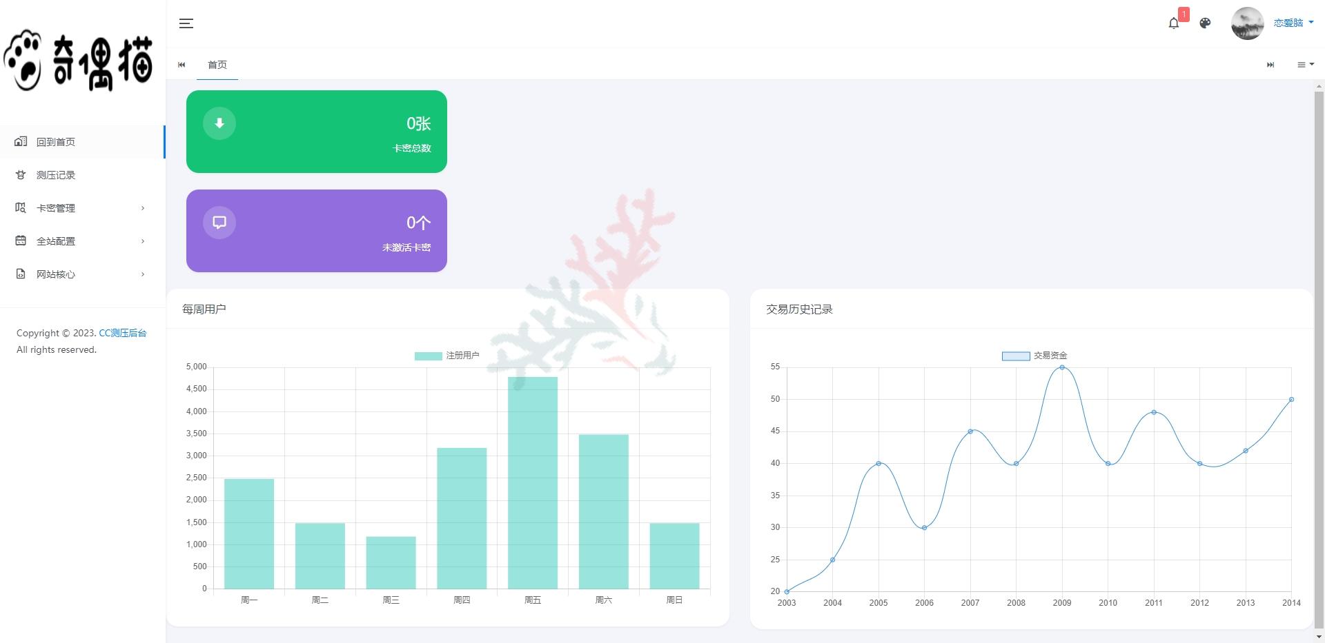Click the 周日 bar in the chart
The height and width of the screenshot is (643, 1325).
point(675,556)
